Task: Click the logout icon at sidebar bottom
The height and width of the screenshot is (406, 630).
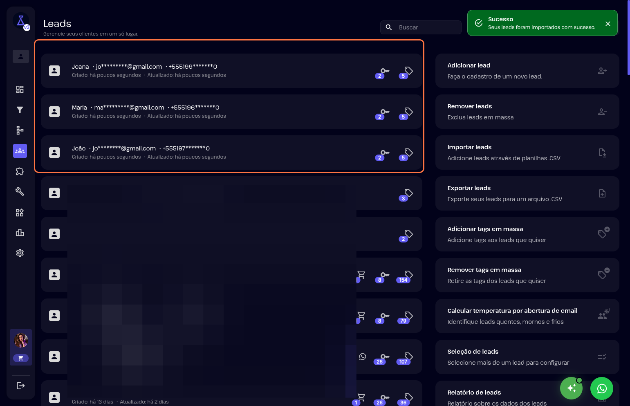Action: [x=20, y=386]
